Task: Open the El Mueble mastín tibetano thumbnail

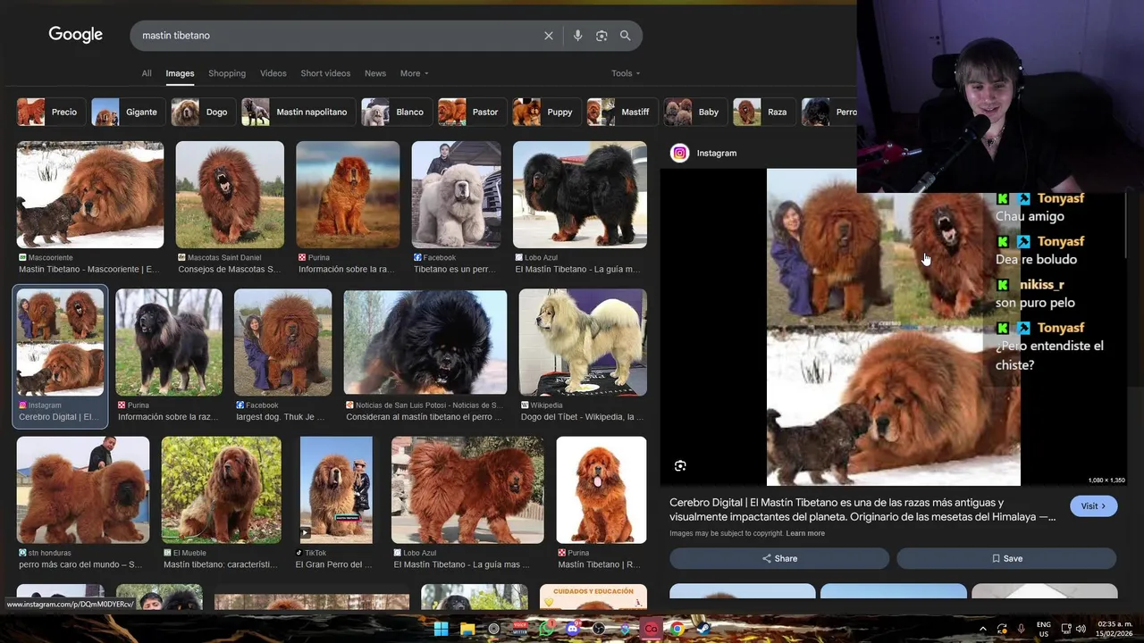Action: [x=222, y=489]
